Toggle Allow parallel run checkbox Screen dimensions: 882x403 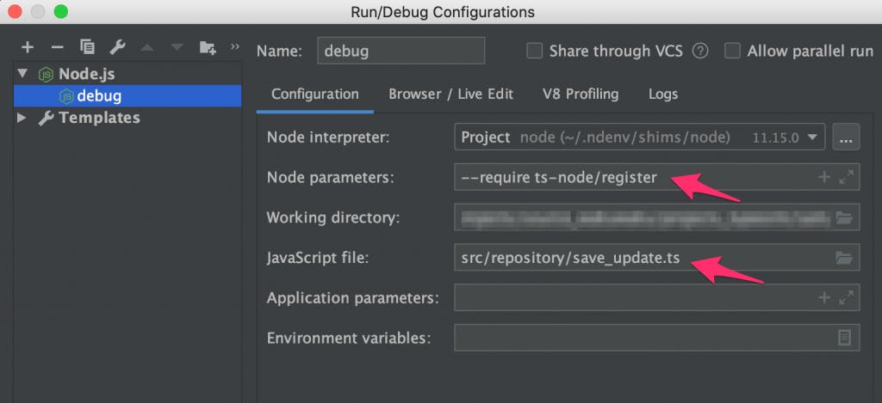point(732,51)
